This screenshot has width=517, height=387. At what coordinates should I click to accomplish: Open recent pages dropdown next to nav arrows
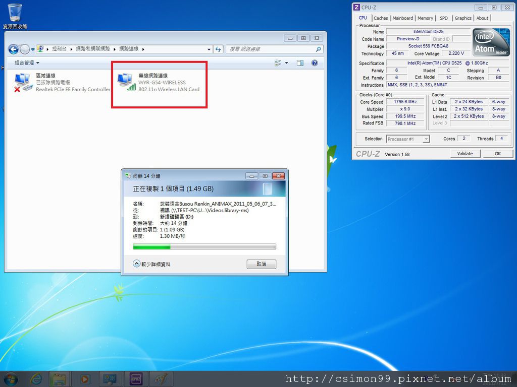coord(33,49)
